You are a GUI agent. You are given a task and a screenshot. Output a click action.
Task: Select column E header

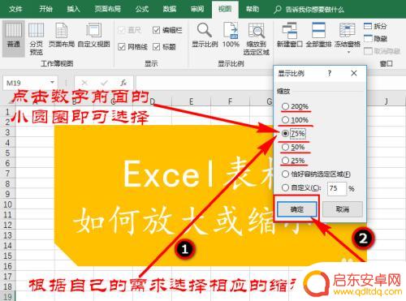pyautogui.click(x=191, y=101)
